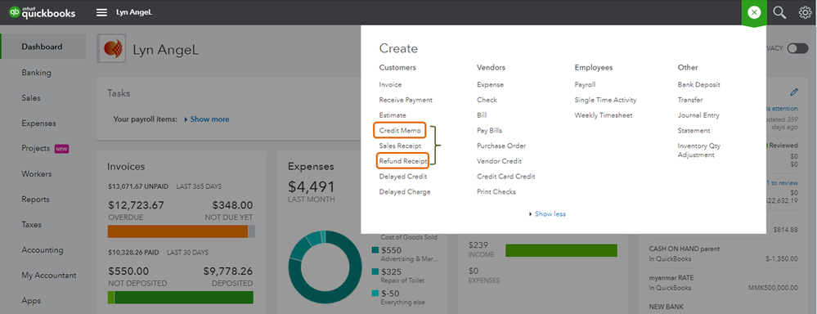Click the green deposited invoices bar

point(184,298)
